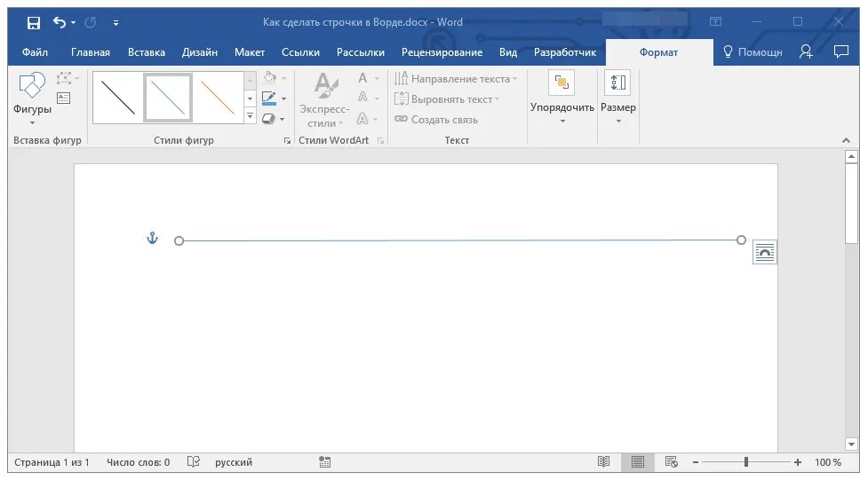Undo the last action
Viewport: 860px width, 480px height.
(60, 22)
